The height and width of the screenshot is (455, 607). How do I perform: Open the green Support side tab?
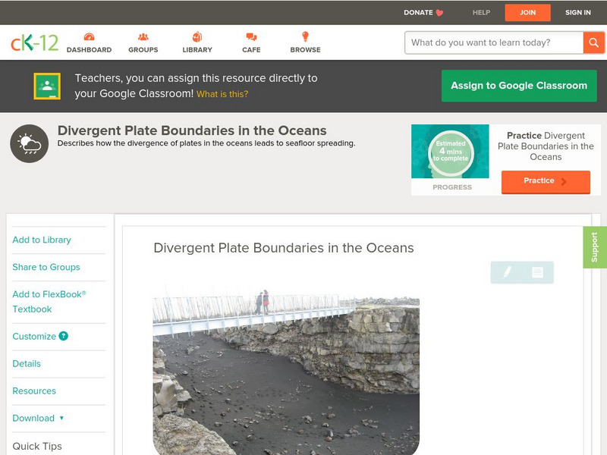pyautogui.click(x=595, y=247)
